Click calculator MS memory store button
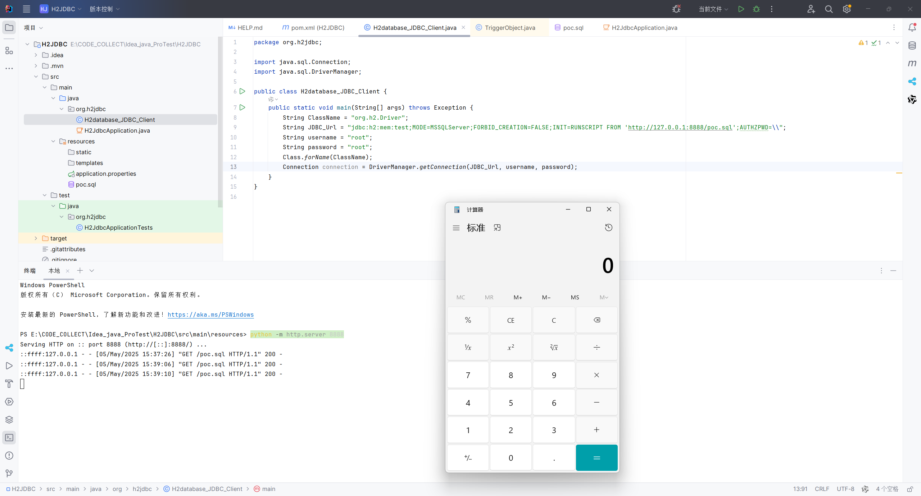The image size is (921, 496). 575,297
